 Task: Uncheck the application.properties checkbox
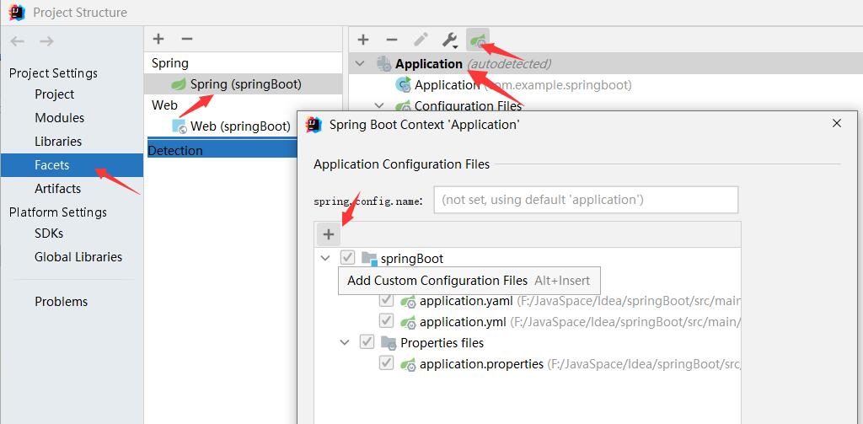click(x=387, y=364)
